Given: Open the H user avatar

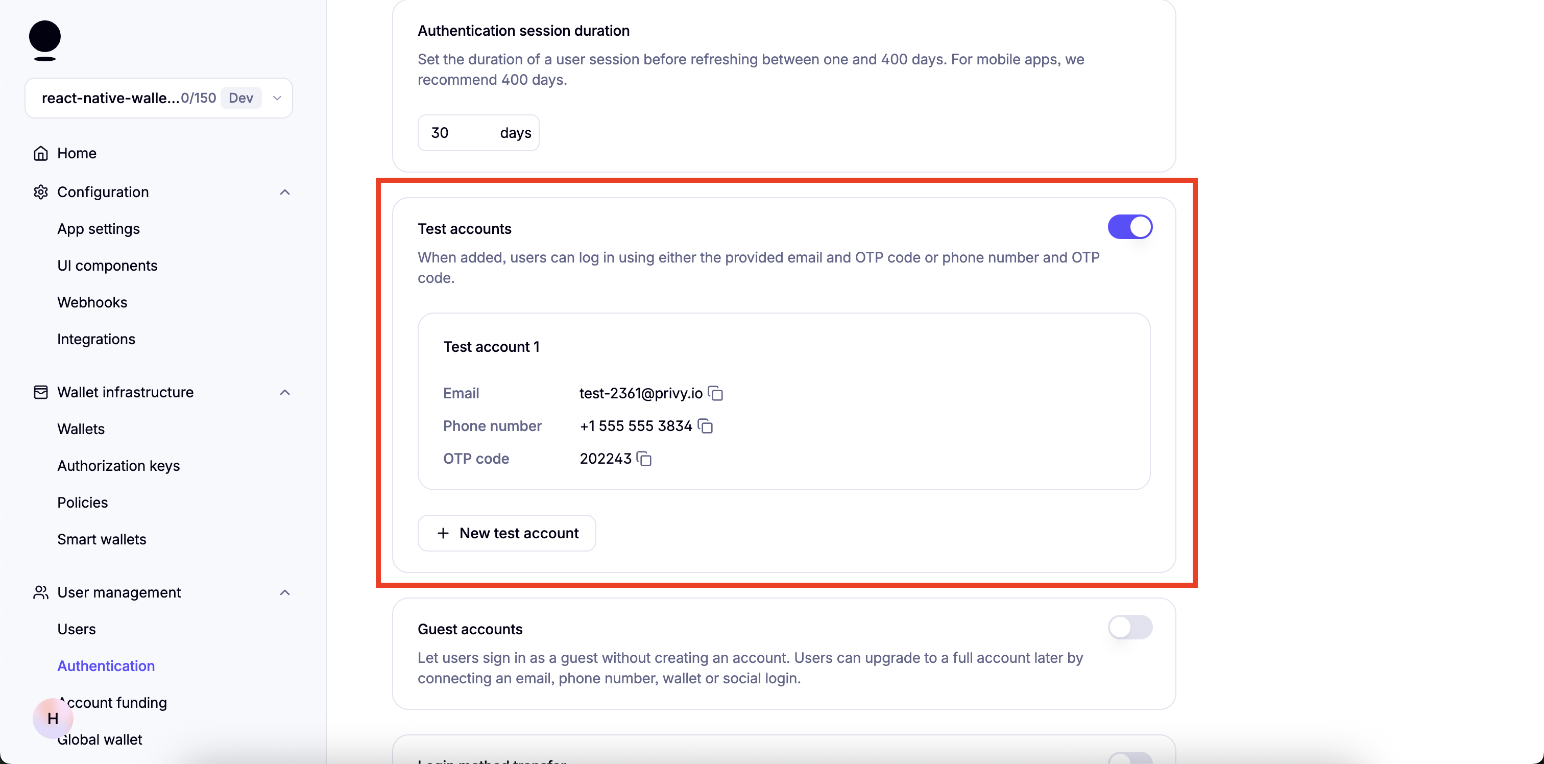Looking at the screenshot, I should 53,718.
